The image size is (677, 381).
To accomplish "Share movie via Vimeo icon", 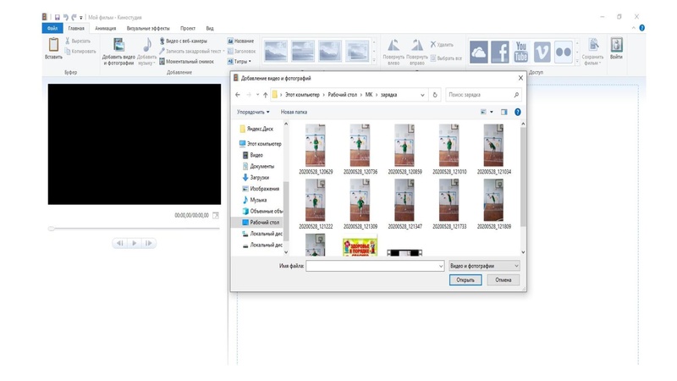I will tap(542, 52).
